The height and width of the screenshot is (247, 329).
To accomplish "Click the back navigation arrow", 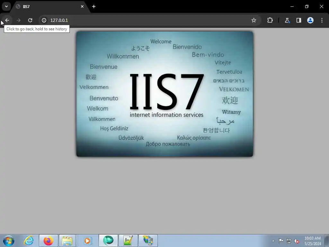I will tap(7, 20).
